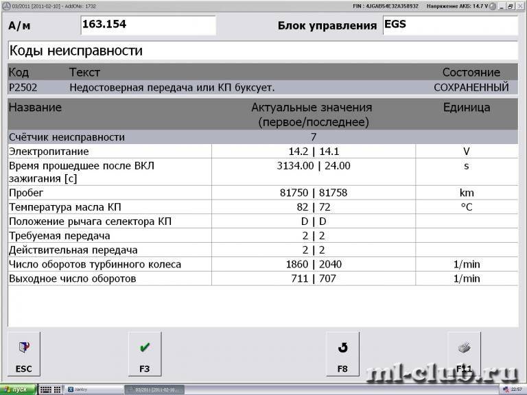Select the Время прошедшее после ВКЛ зажигания row
527x395 pixels.
click(263, 172)
